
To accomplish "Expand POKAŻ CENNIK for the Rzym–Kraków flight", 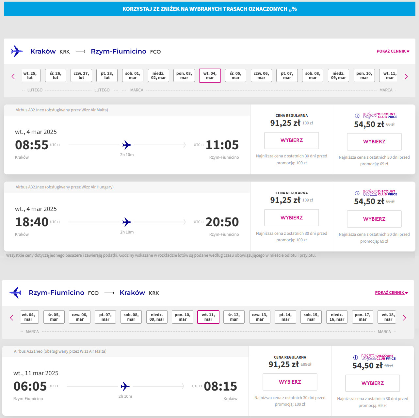I will pos(391,293).
